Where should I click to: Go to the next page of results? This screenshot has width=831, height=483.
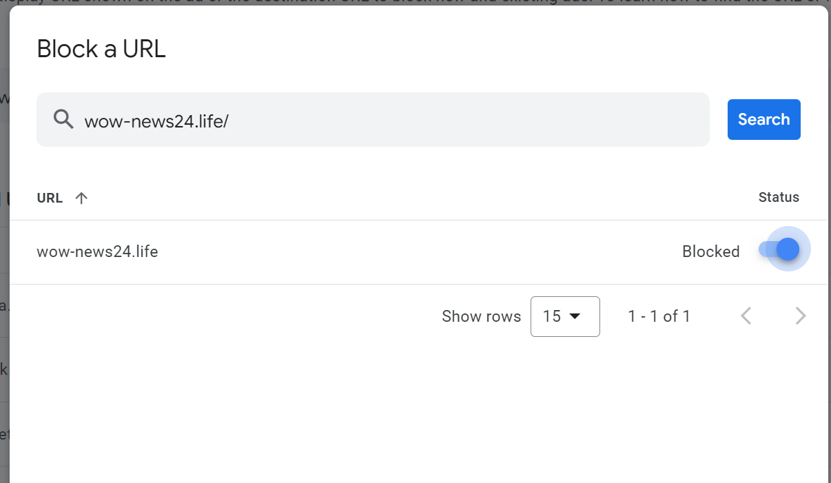click(x=800, y=316)
